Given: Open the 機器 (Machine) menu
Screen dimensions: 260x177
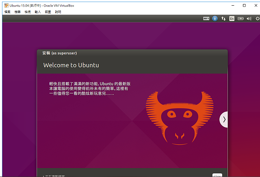Looking at the screenshot, I should tap(17, 12).
